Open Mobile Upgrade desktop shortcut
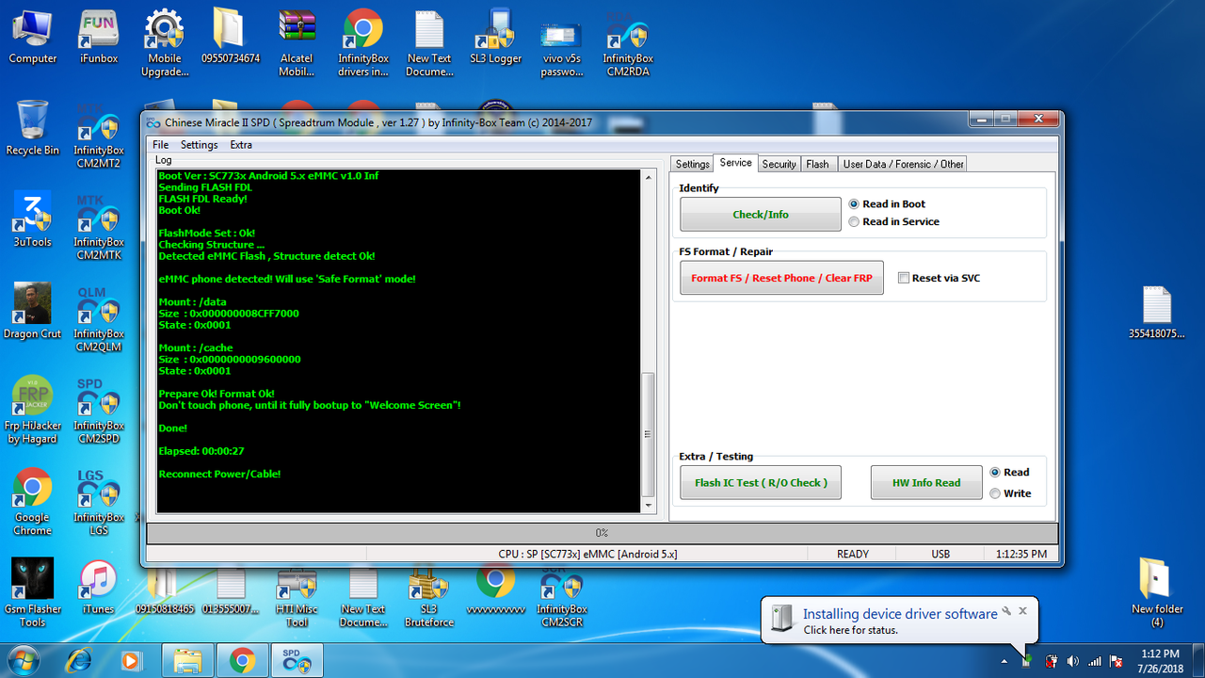 click(x=164, y=42)
